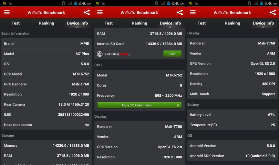Switch to Test tab in left screen
This screenshot has height=165, width=279.
pos(15,23)
